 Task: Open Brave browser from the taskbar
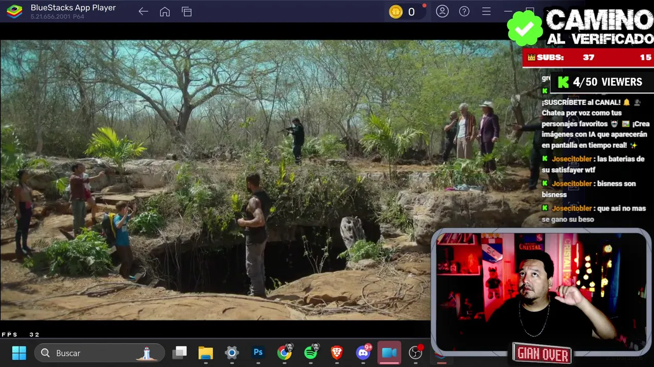[337, 353]
